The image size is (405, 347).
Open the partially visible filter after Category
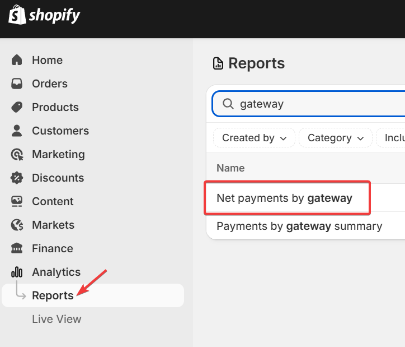(x=393, y=138)
